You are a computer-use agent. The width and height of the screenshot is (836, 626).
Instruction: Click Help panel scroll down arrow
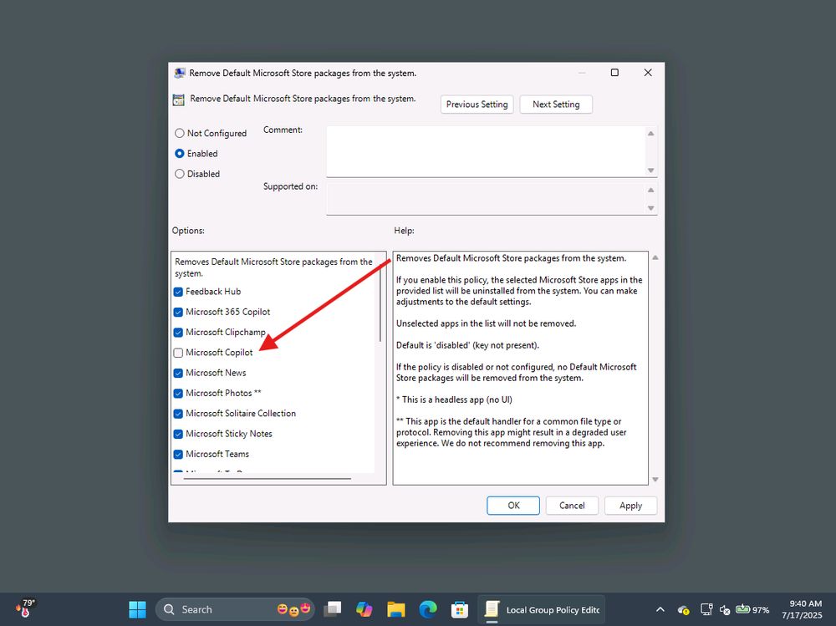pyautogui.click(x=655, y=480)
